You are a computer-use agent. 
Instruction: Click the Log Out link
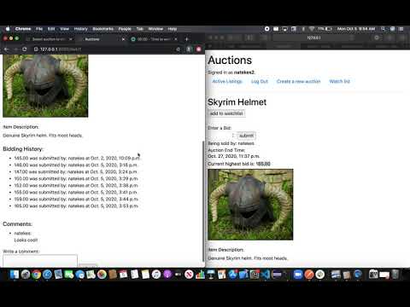point(260,81)
